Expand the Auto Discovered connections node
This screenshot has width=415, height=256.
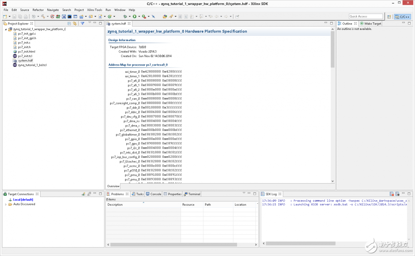coord(6,204)
